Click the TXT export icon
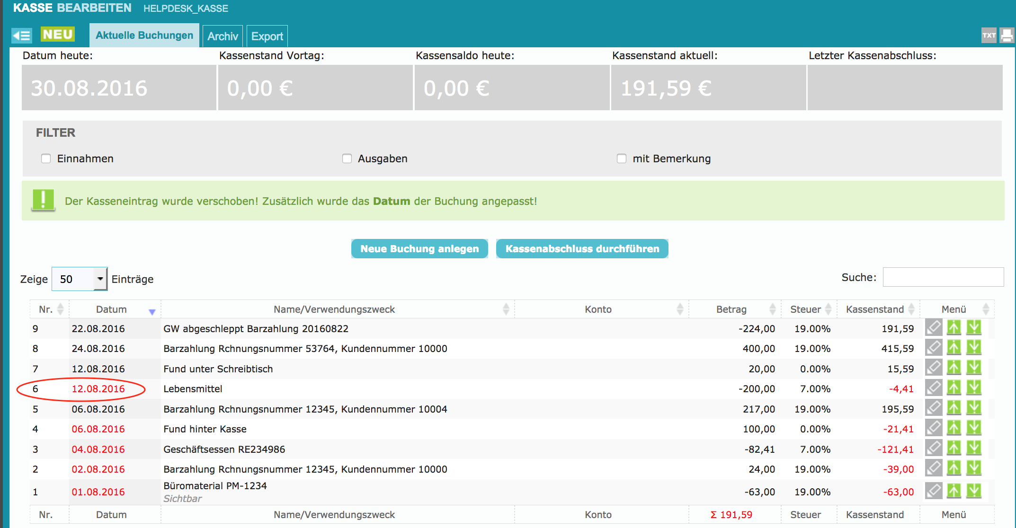 tap(989, 35)
